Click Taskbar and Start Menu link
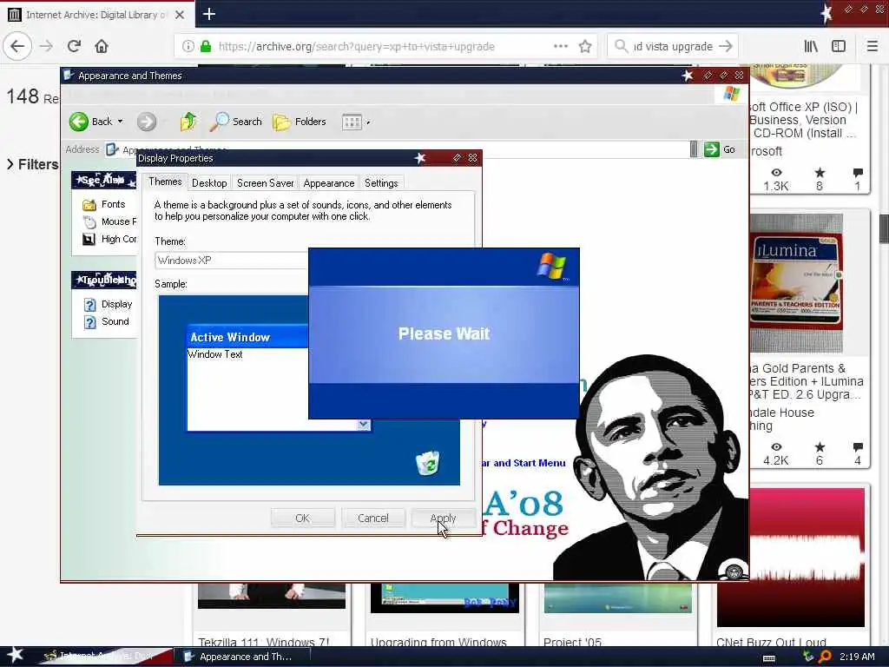Viewport: 889px width, 667px height. coord(524,463)
